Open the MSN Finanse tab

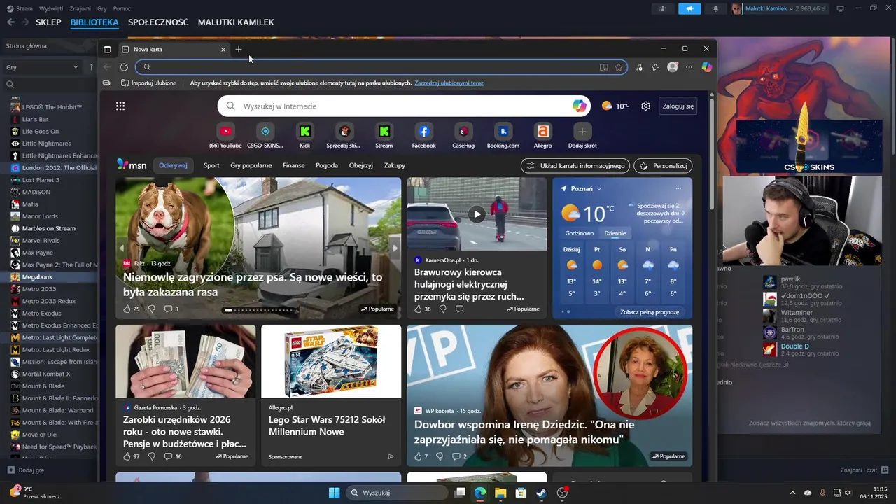(x=294, y=166)
